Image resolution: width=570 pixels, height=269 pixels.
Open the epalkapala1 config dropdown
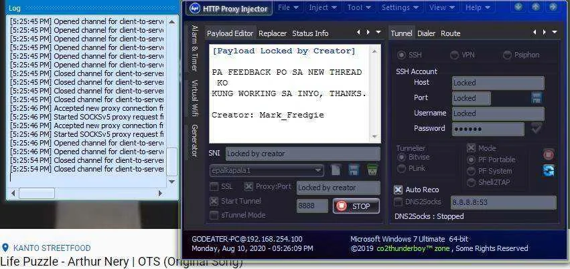click(267, 170)
